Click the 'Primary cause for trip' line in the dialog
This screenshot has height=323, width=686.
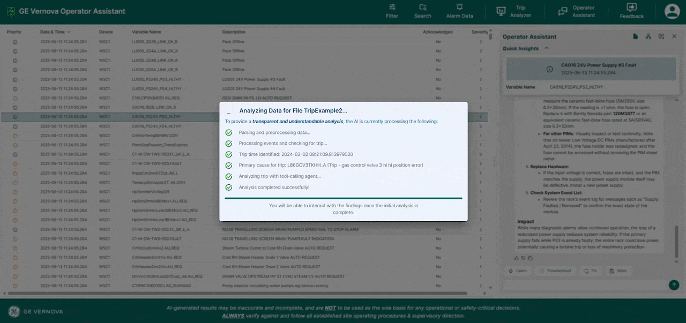tap(331, 166)
